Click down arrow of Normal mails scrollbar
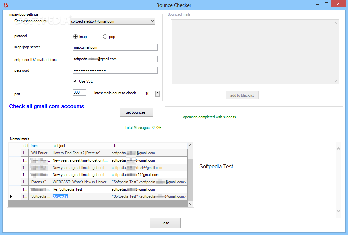Viewport: 348px width, 235px height. 190,204
